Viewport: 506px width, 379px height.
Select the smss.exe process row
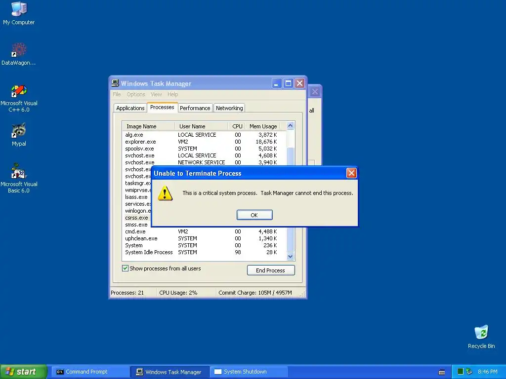tap(137, 225)
